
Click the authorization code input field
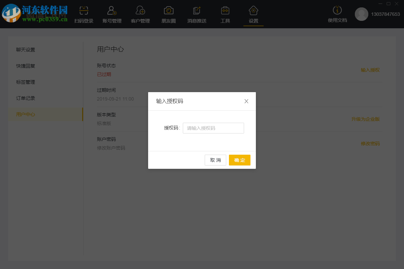coord(213,128)
